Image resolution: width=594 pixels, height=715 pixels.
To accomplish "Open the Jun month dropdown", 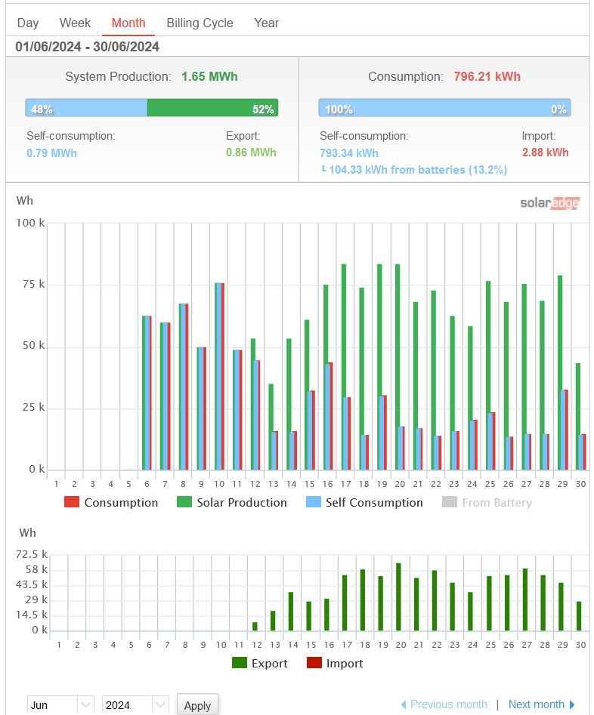I will tap(60, 705).
